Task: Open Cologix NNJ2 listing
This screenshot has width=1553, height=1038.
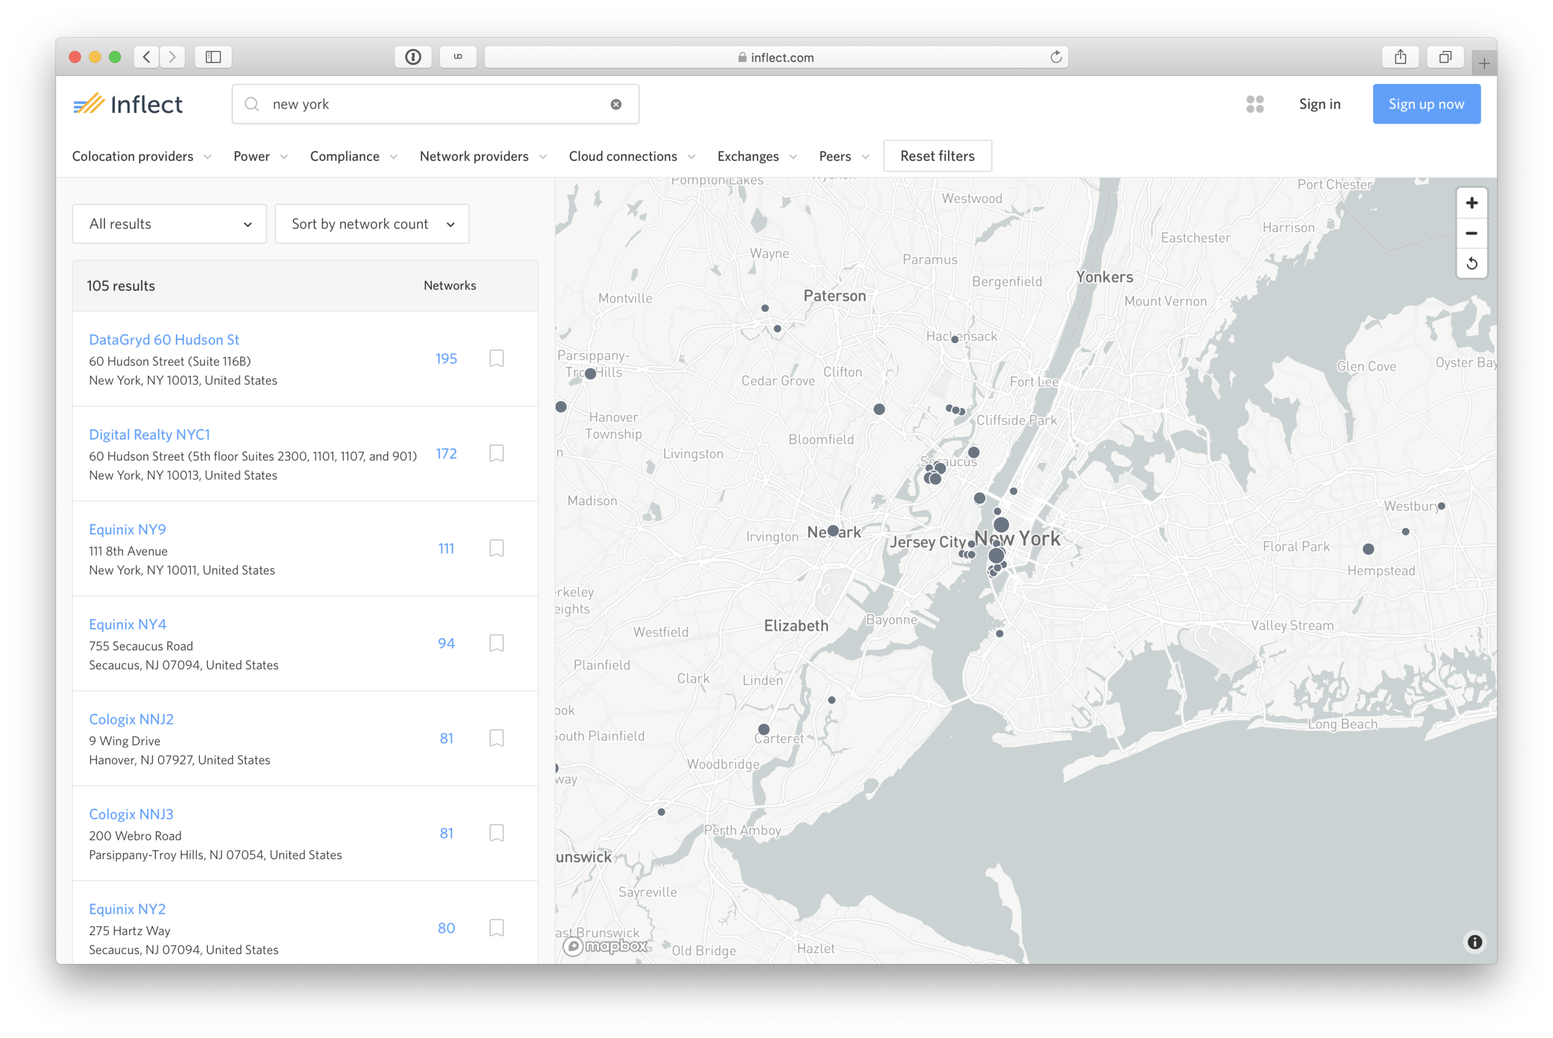Action: coord(131,719)
